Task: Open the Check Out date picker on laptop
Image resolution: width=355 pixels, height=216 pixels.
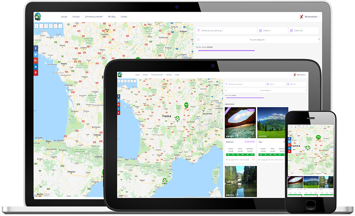Action: coord(304,31)
